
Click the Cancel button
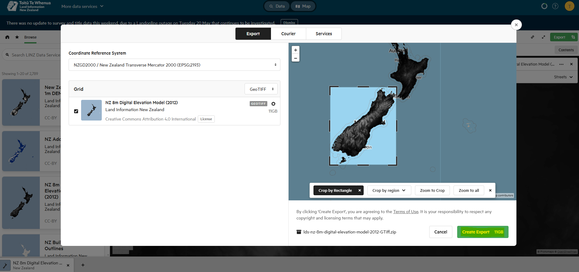440,232
